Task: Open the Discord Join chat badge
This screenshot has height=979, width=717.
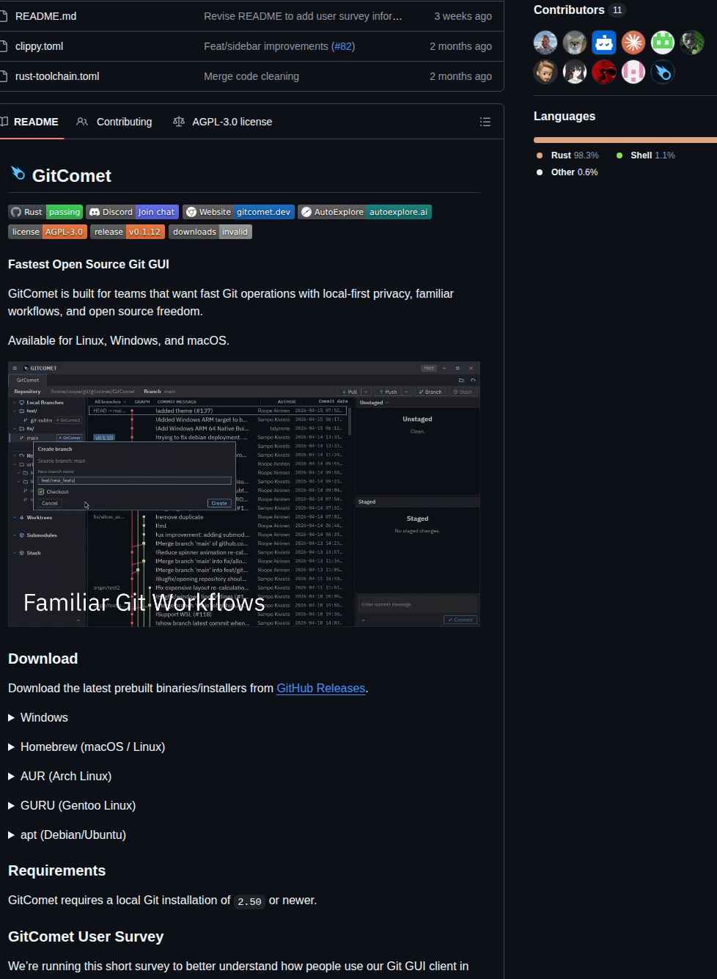Action: click(x=132, y=212)
